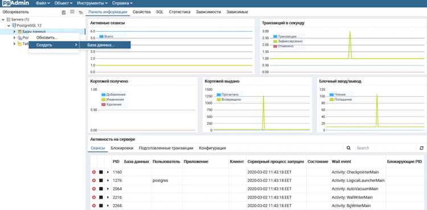Terminate session with PID 1276
This screenshot has height=210, width=427.
94,180
